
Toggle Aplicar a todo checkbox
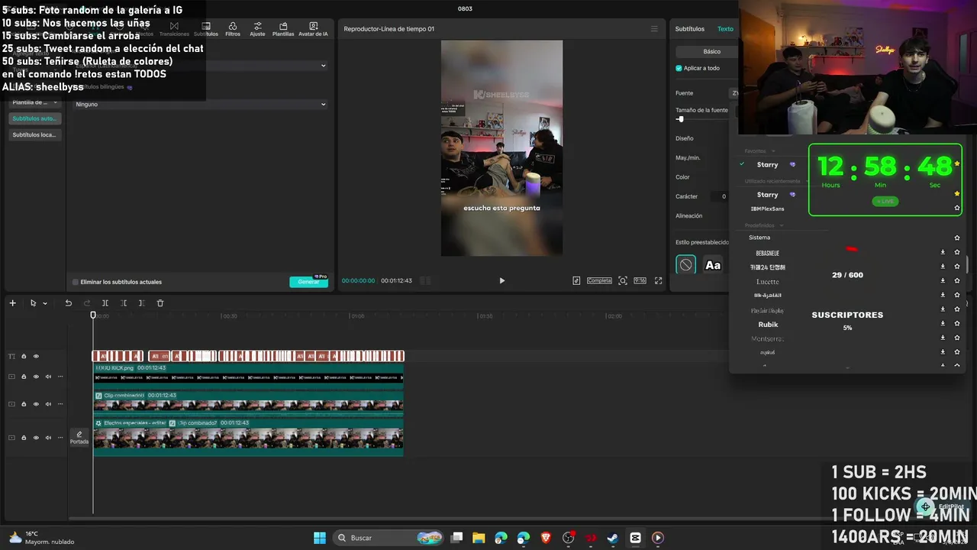point(679,68)
